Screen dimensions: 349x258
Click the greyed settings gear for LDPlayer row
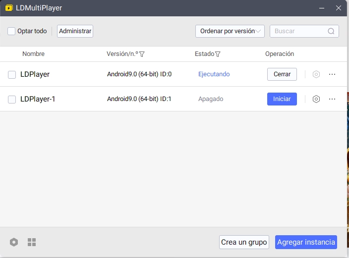tap(316, 74)
